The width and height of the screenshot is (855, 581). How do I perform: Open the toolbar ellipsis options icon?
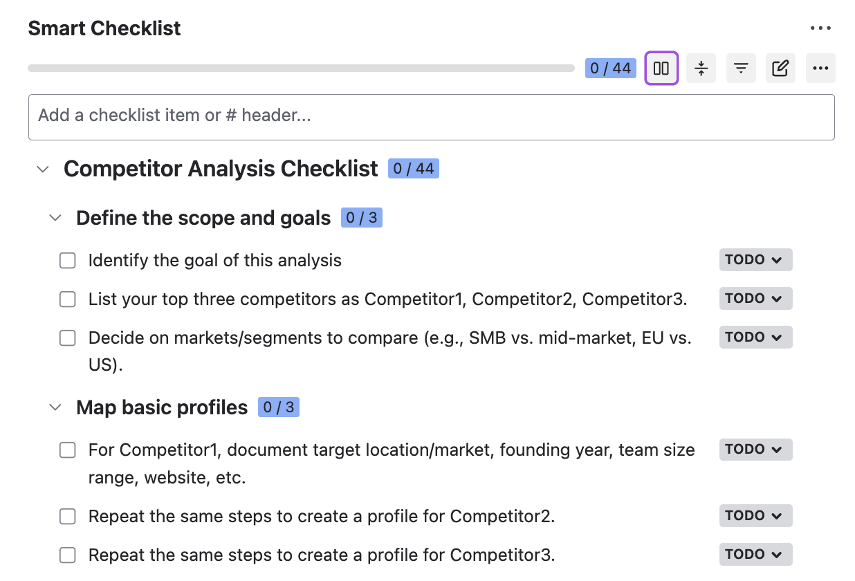coord(820,68)
